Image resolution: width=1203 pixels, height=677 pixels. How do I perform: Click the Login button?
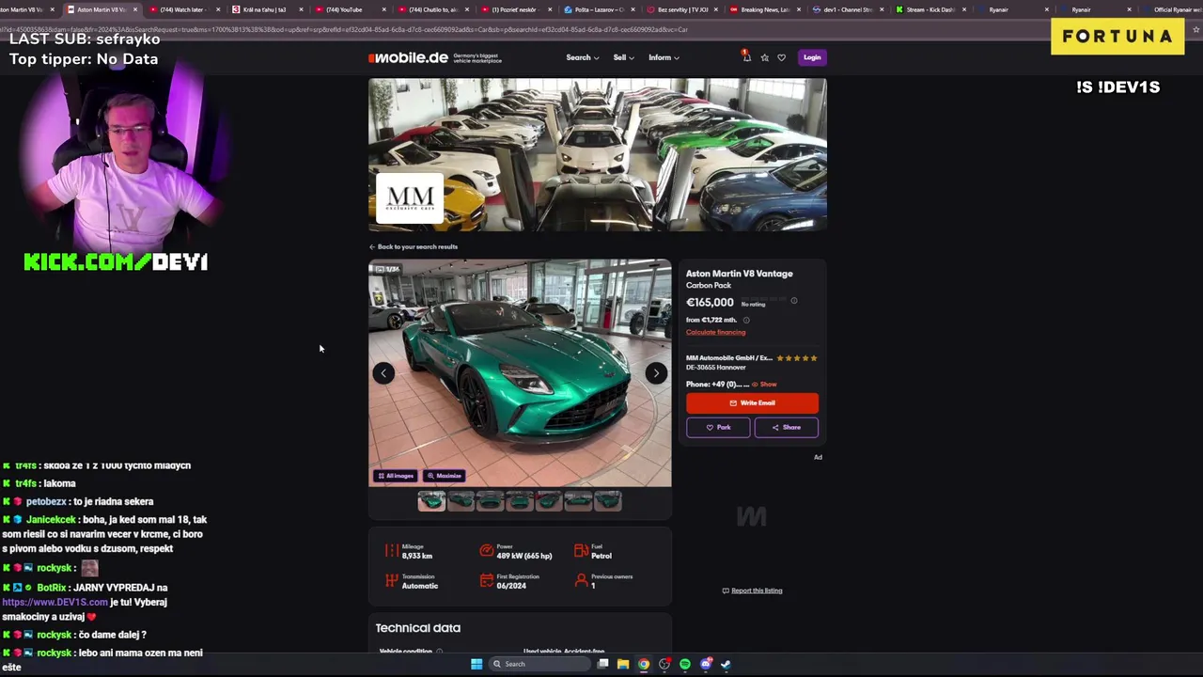pos(812,57)
